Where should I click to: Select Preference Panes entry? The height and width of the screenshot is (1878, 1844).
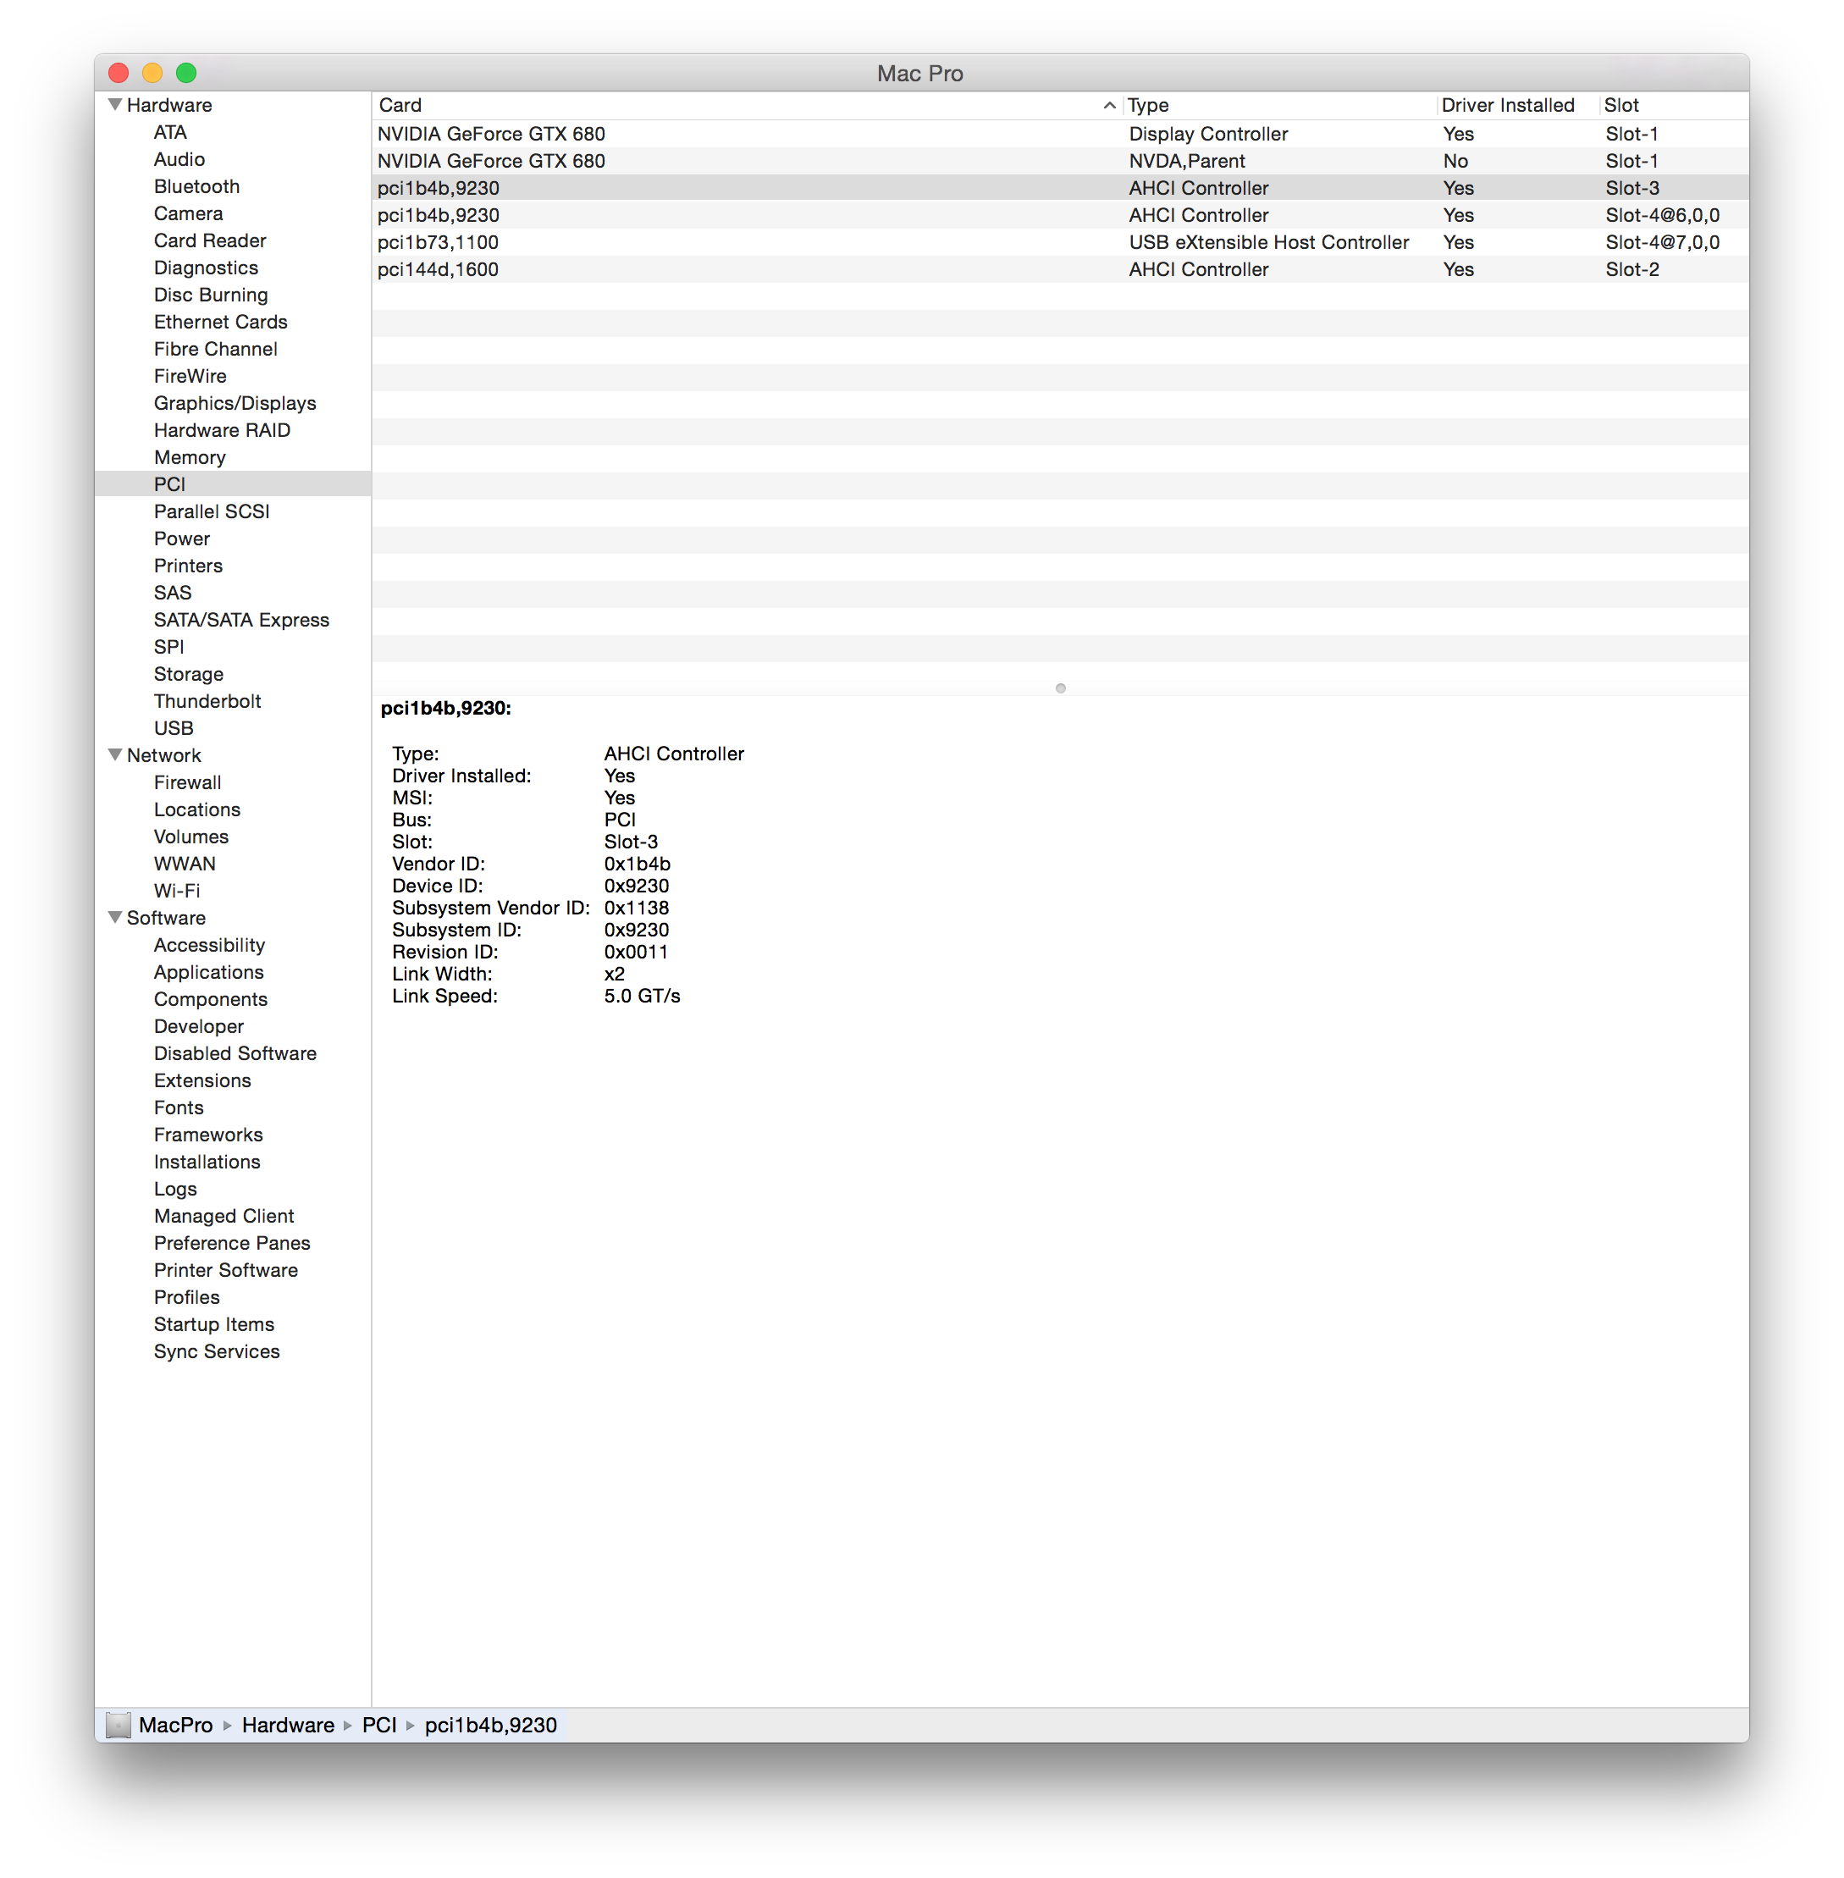(233, 1245)
